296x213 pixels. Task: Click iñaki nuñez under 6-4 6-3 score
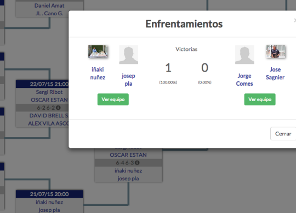128,170
